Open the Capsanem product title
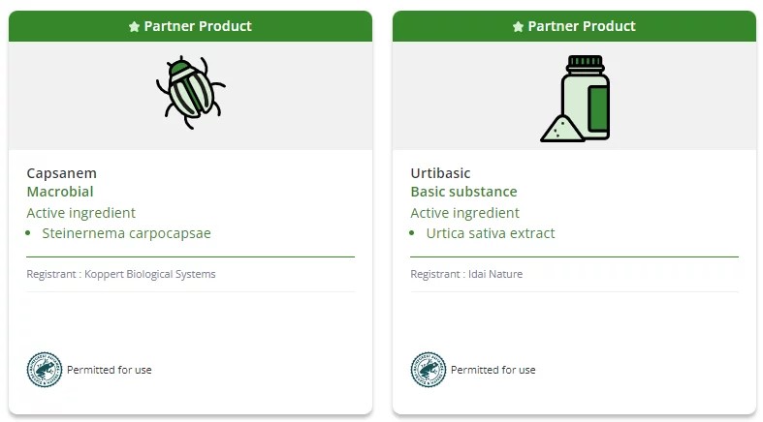The width and height of the screenshot is (763, 422). pyautogui.click(x=62, y=173)
